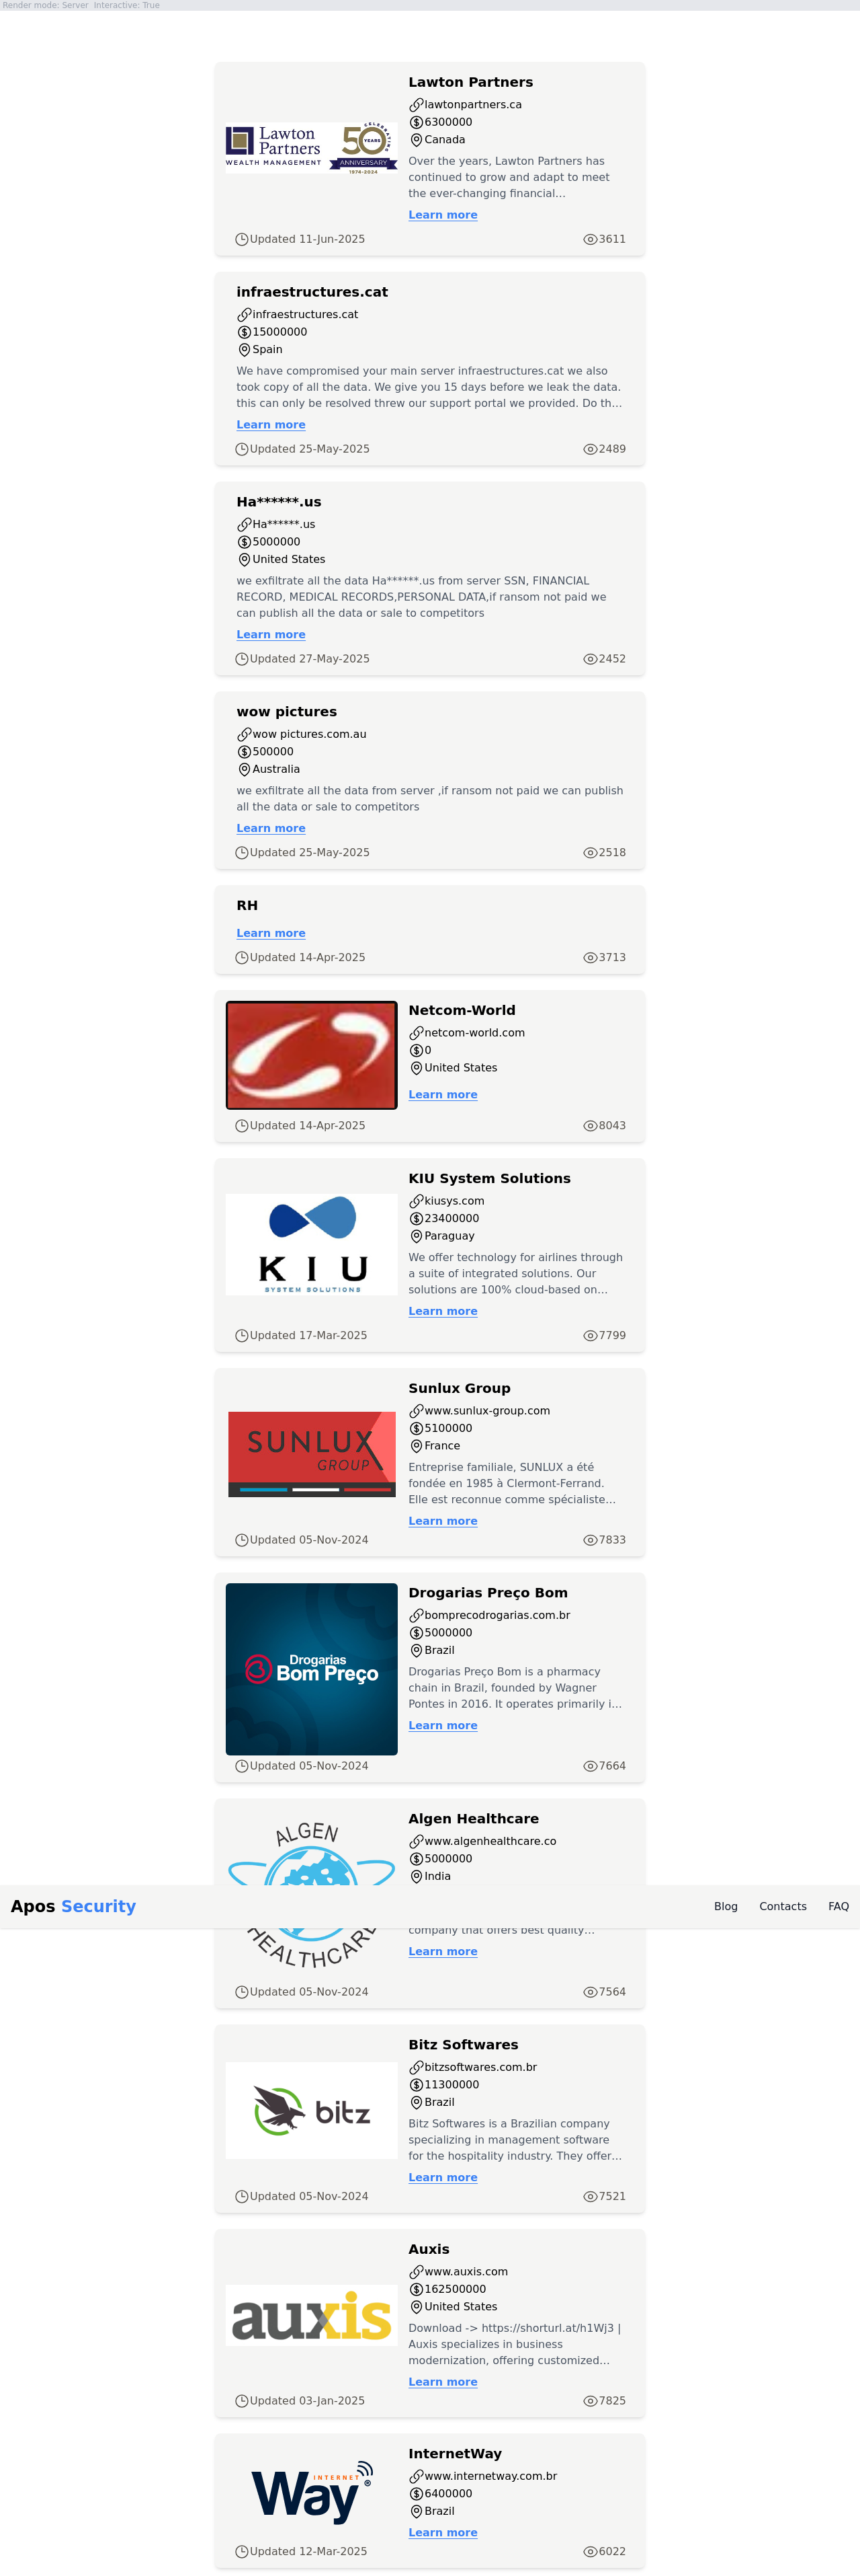Open Learn more for Bitz Softwares
Screen dimensions: 860x2576
click(x=443, y=2178)
